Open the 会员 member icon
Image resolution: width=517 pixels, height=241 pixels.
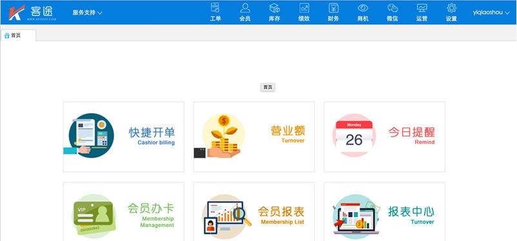[x=245, y=8]
